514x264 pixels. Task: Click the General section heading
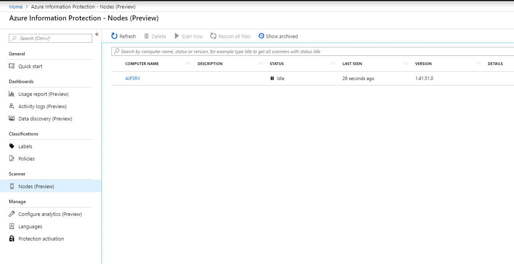click(x=17, y=54)
